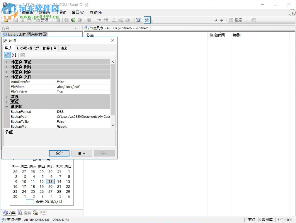The height and width of the screenshot is (223, 296).
Task: Select the categorized view icon in Options dialog
Action: 7,55
